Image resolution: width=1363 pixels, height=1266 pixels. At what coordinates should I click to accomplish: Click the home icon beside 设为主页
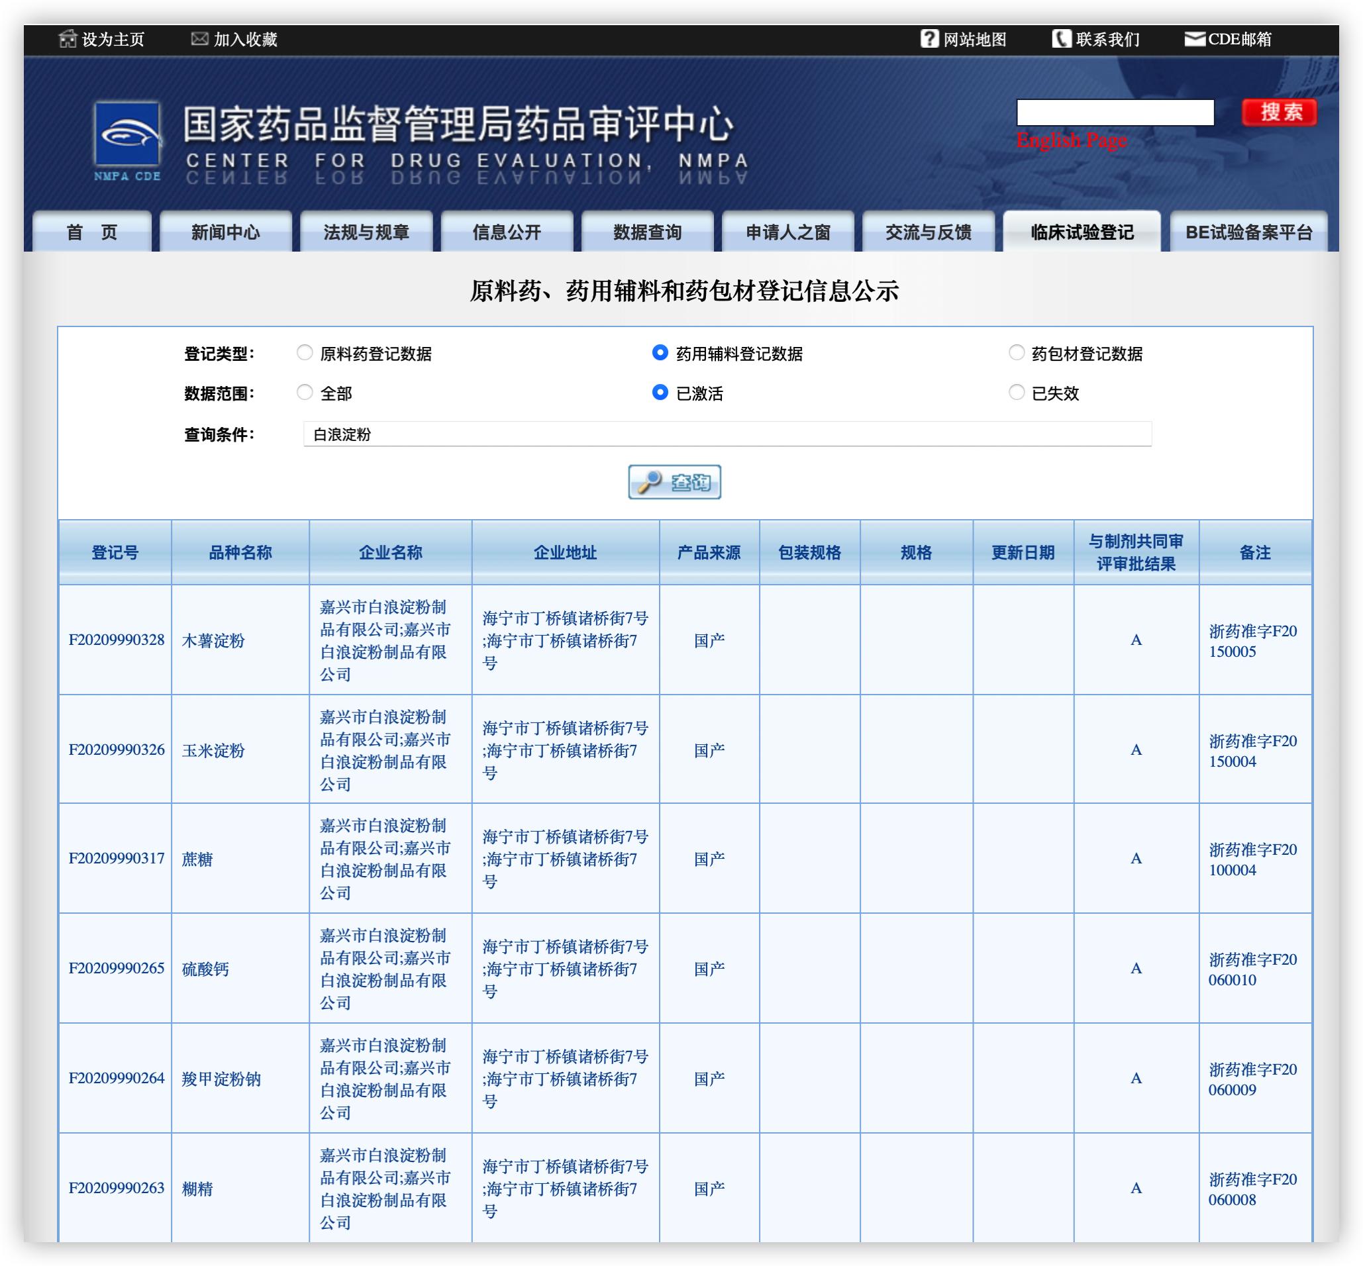click(x=67, y=39)
